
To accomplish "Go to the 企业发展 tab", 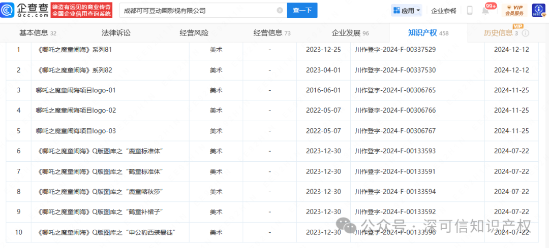I will click(350, 33).
